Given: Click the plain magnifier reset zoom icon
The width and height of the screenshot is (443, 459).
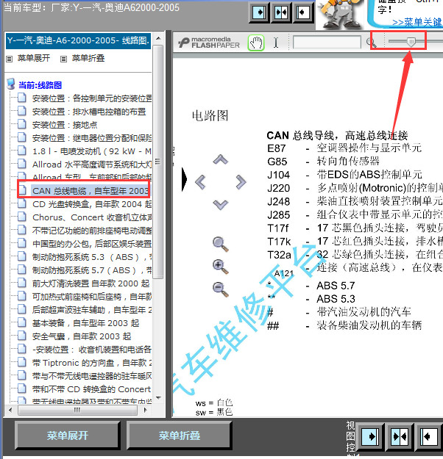Looking at the screenshot, I should click(x=221, y=245).
